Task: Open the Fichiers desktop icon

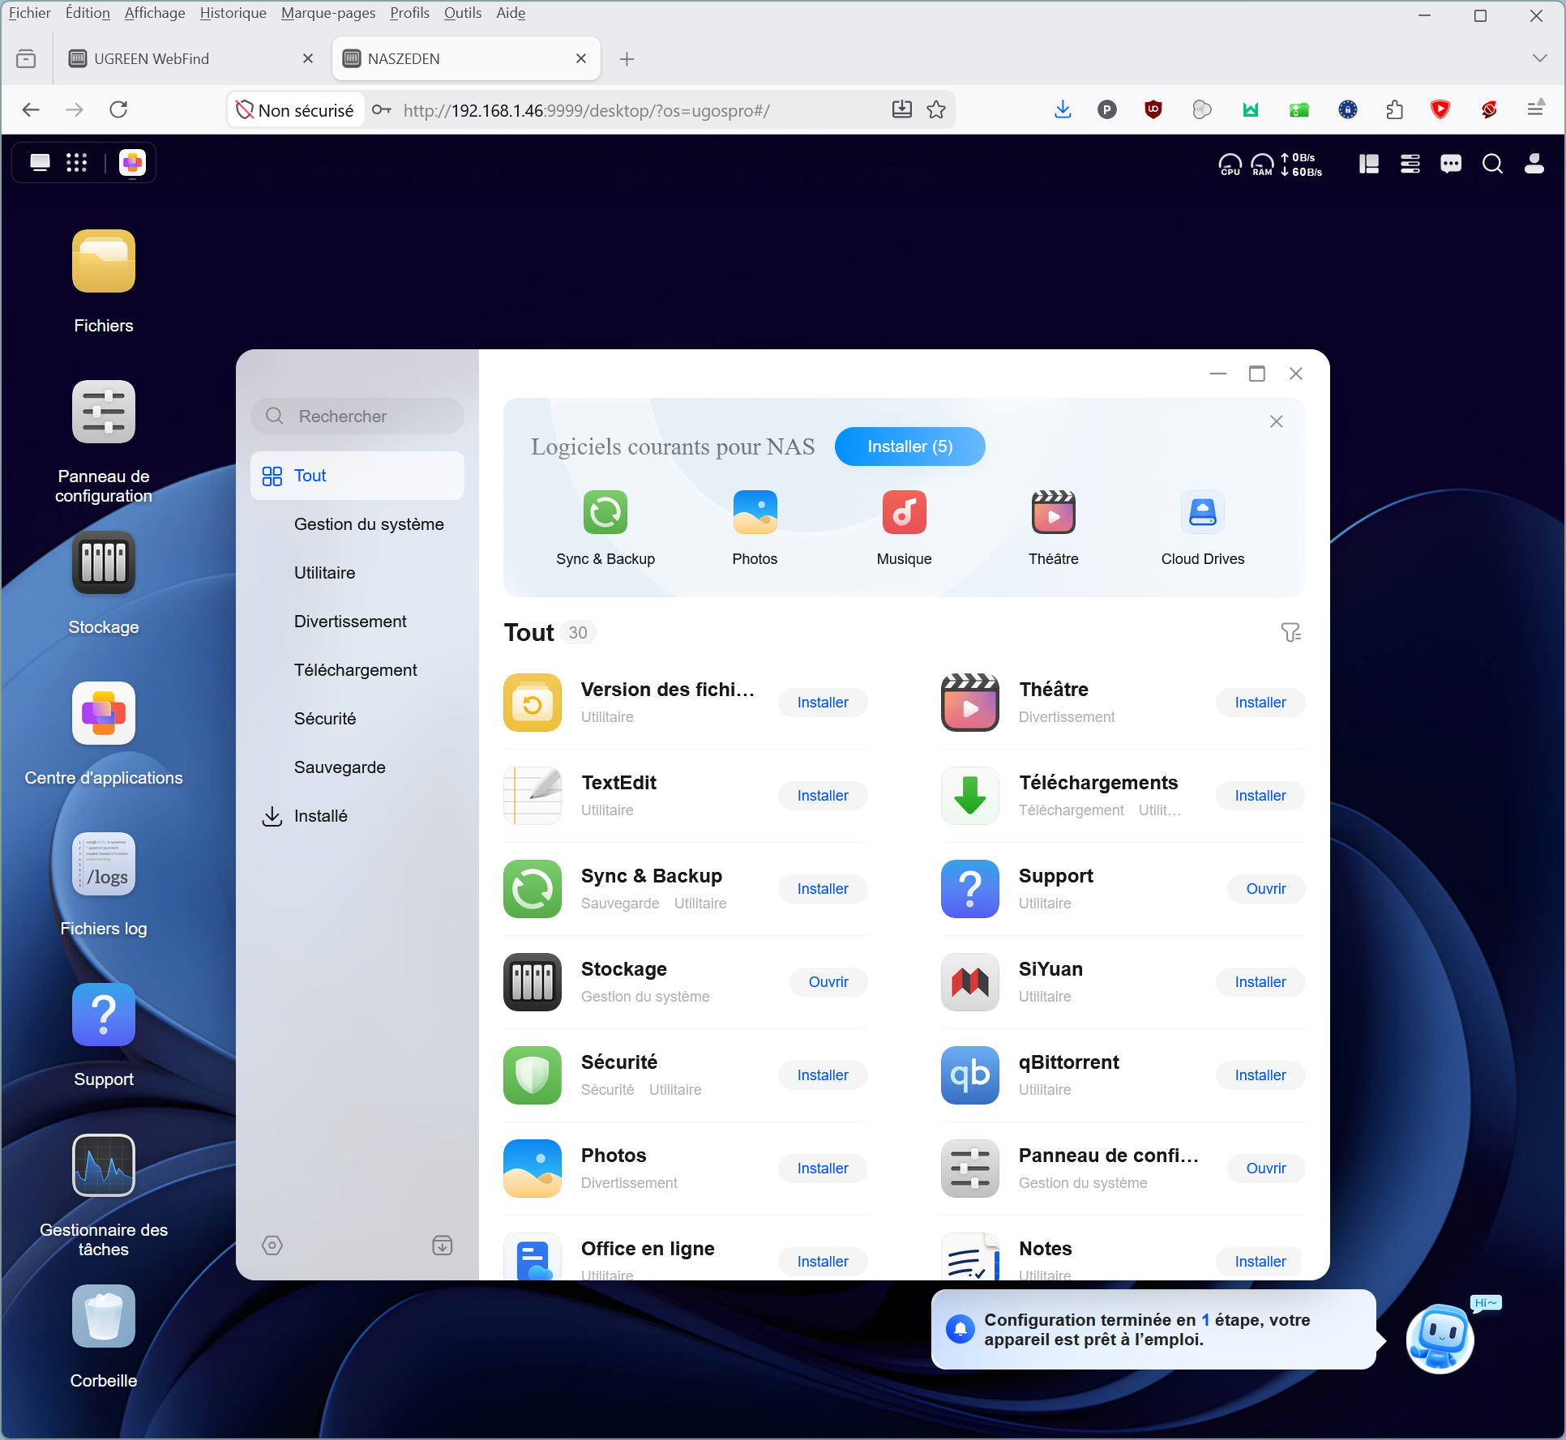Action: tap(103, 261)
